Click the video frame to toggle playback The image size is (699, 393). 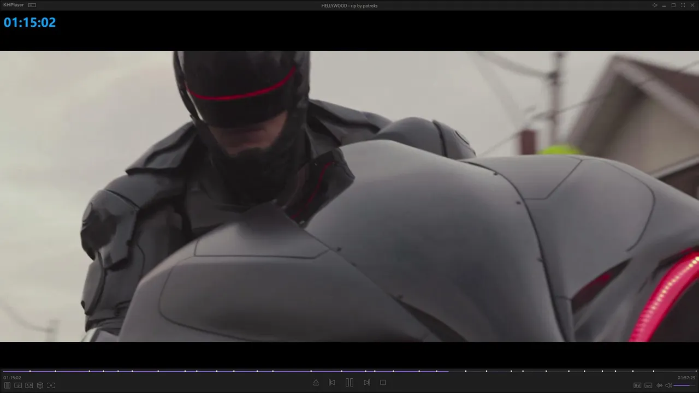349,196
